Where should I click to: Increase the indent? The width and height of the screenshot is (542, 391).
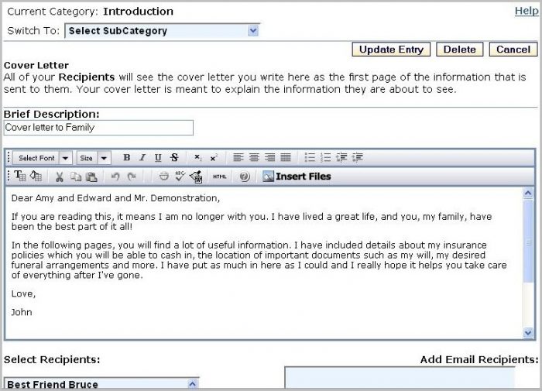[358, 158]
